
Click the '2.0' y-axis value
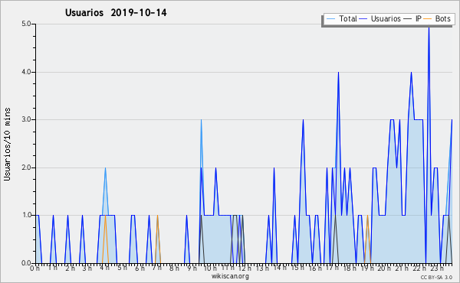click(x=26, y=168)
